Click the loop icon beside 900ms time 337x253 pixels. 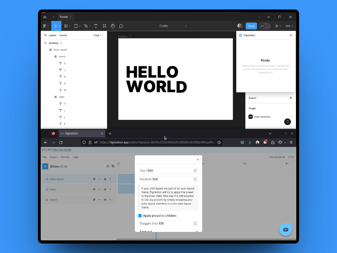tap(108, 166)
